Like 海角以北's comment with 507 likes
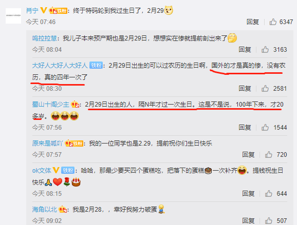The image size is (297, 225). (x=269, y=221)
